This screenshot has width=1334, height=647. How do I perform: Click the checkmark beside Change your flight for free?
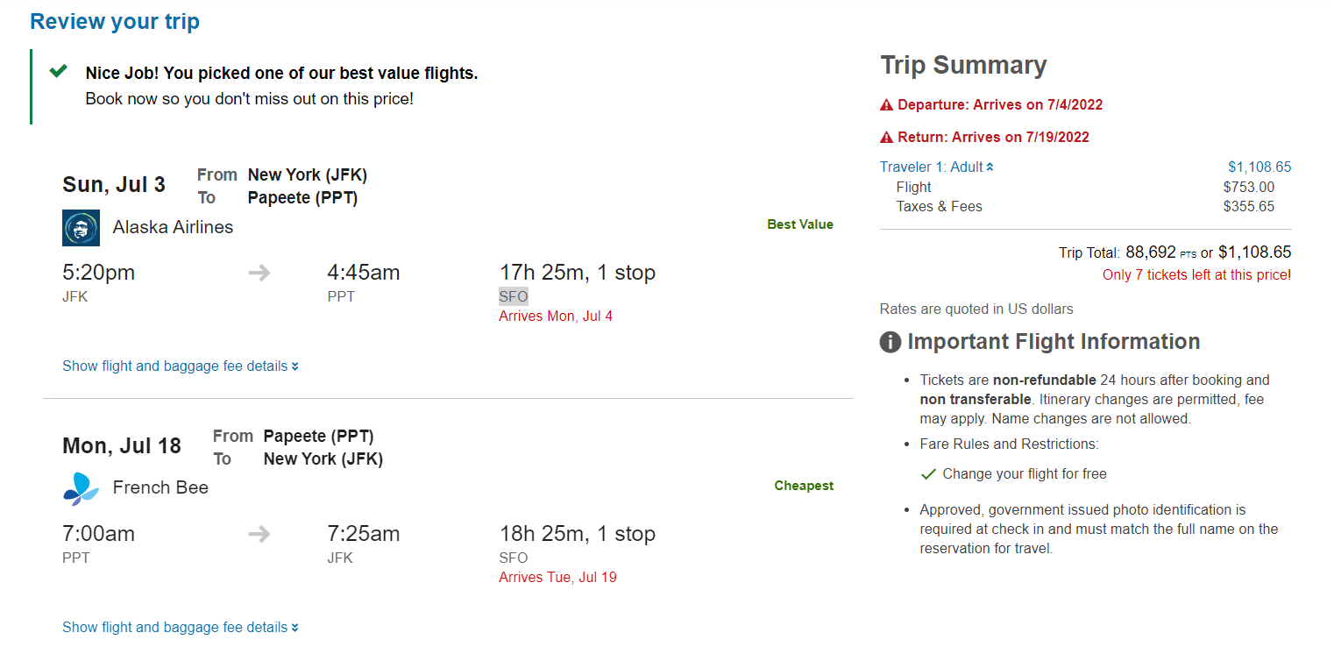tap(927, 473)
